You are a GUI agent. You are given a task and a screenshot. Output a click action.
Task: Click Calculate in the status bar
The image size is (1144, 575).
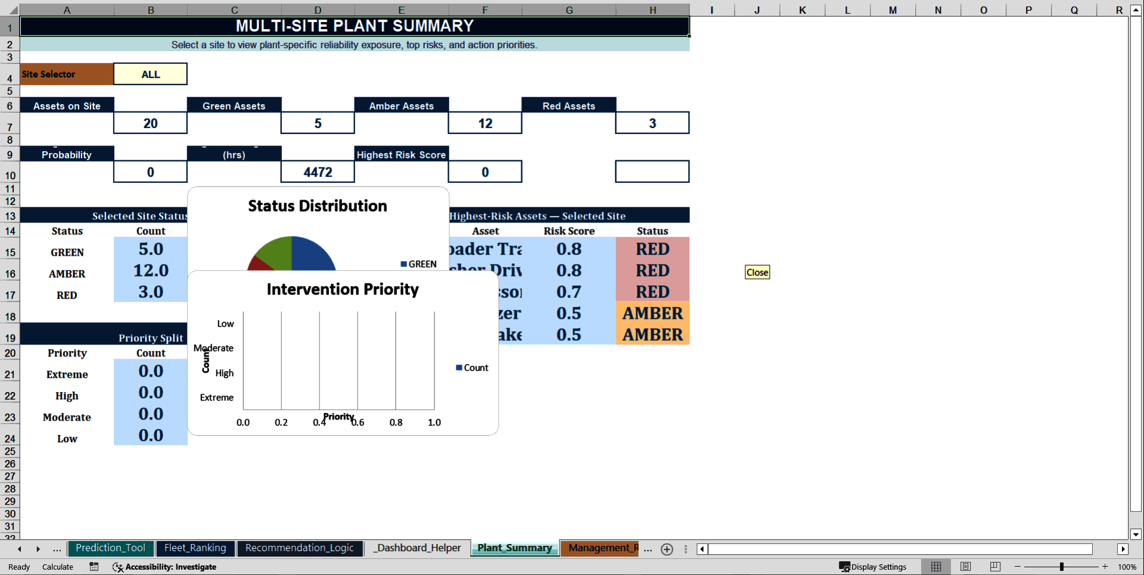57,567
